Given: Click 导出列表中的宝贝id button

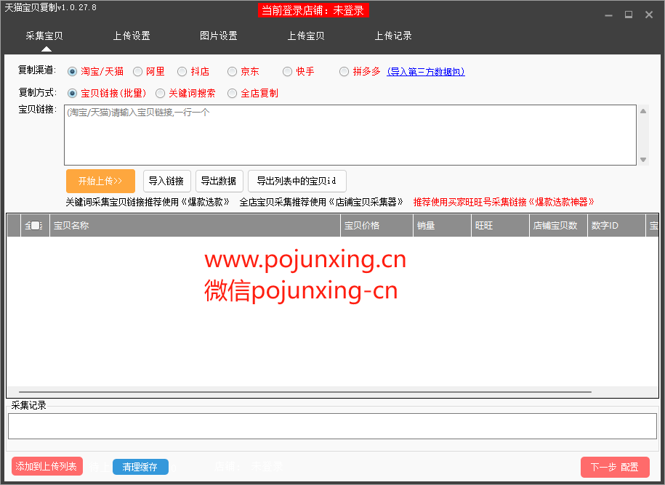Looking at the screenshot, I should pyautogui.click(x=297, y=182).
